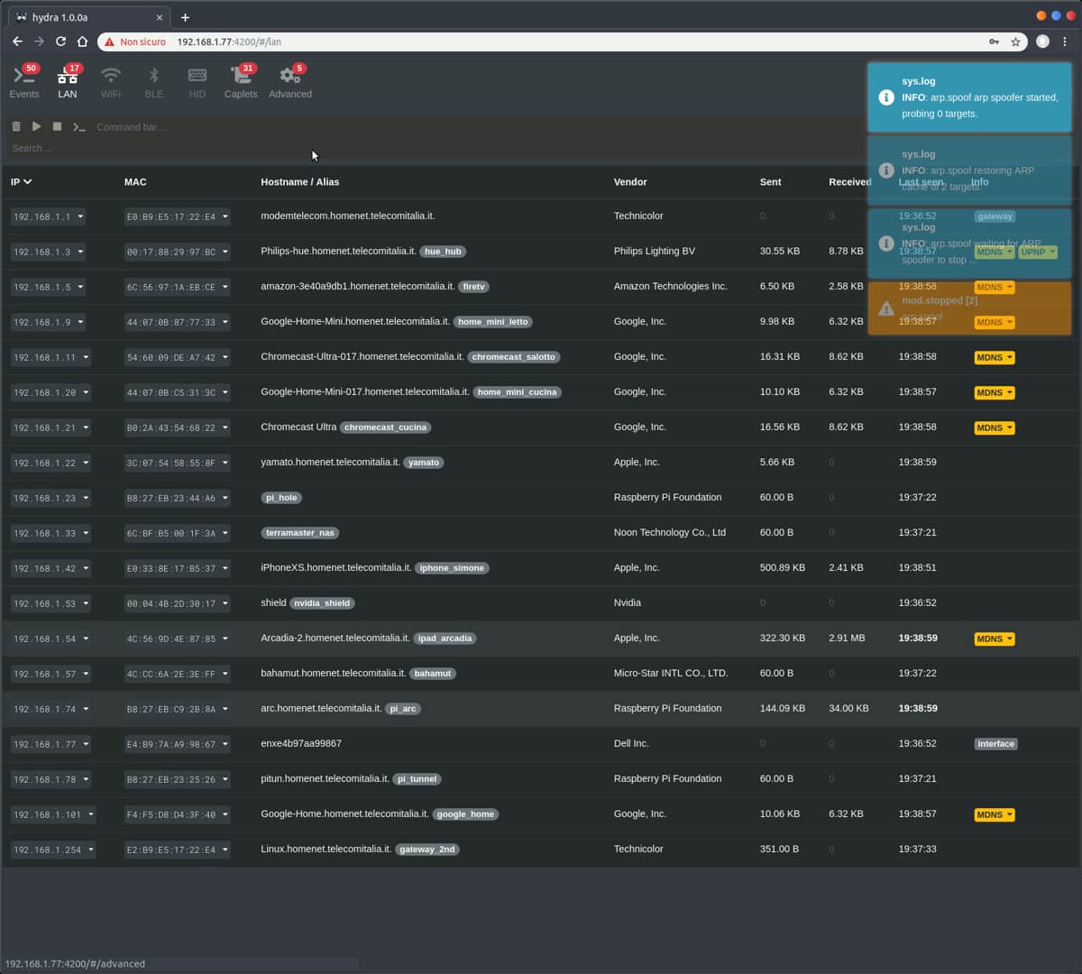Select vendor Micro-Star INTL CO., LTD.

pos(671,674)
